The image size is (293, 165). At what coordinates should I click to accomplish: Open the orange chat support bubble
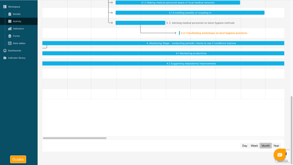click(280, 155)
